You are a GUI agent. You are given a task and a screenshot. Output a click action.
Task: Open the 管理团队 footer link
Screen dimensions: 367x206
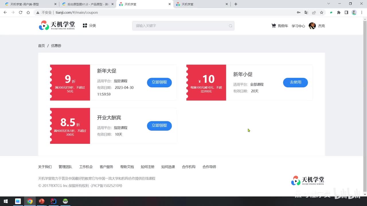coord(65,167)
